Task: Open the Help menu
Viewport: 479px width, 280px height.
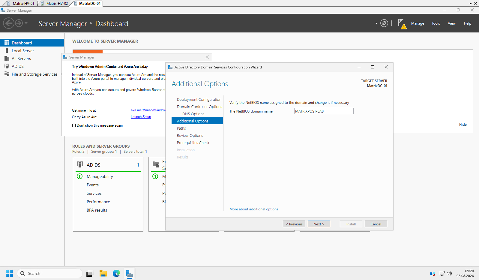Action: point(468,23)
